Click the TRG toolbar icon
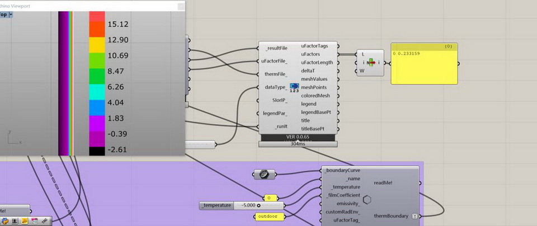Screen dimensions: 537x226 point(44,222)
